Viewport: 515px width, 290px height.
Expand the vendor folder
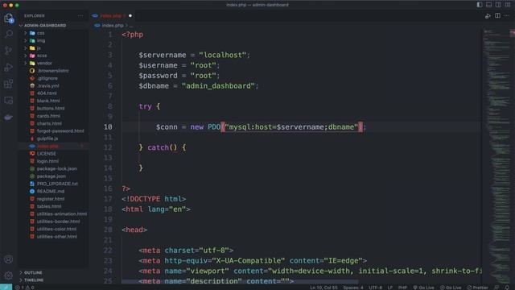pos(52,63)
